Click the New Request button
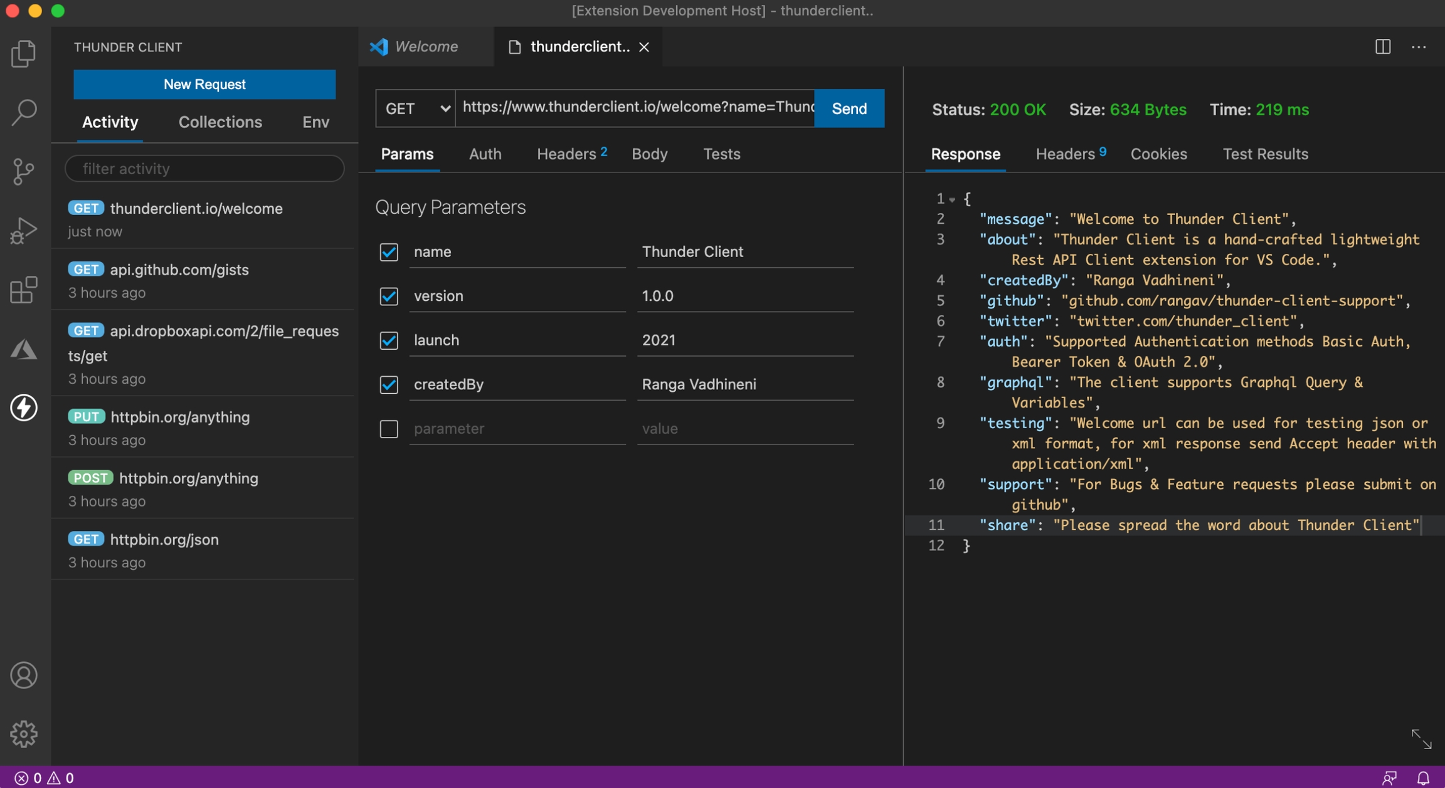Screen dimensions: 1445x788 (x=204, y=84)
